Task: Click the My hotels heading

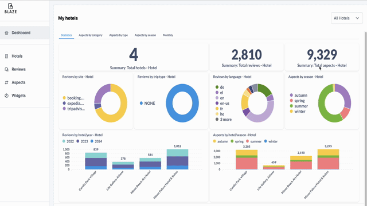Action: pos(68,18)
